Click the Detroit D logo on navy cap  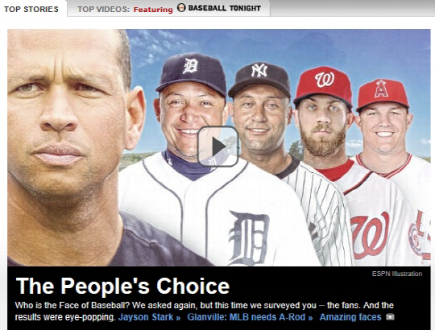point(190,66)
